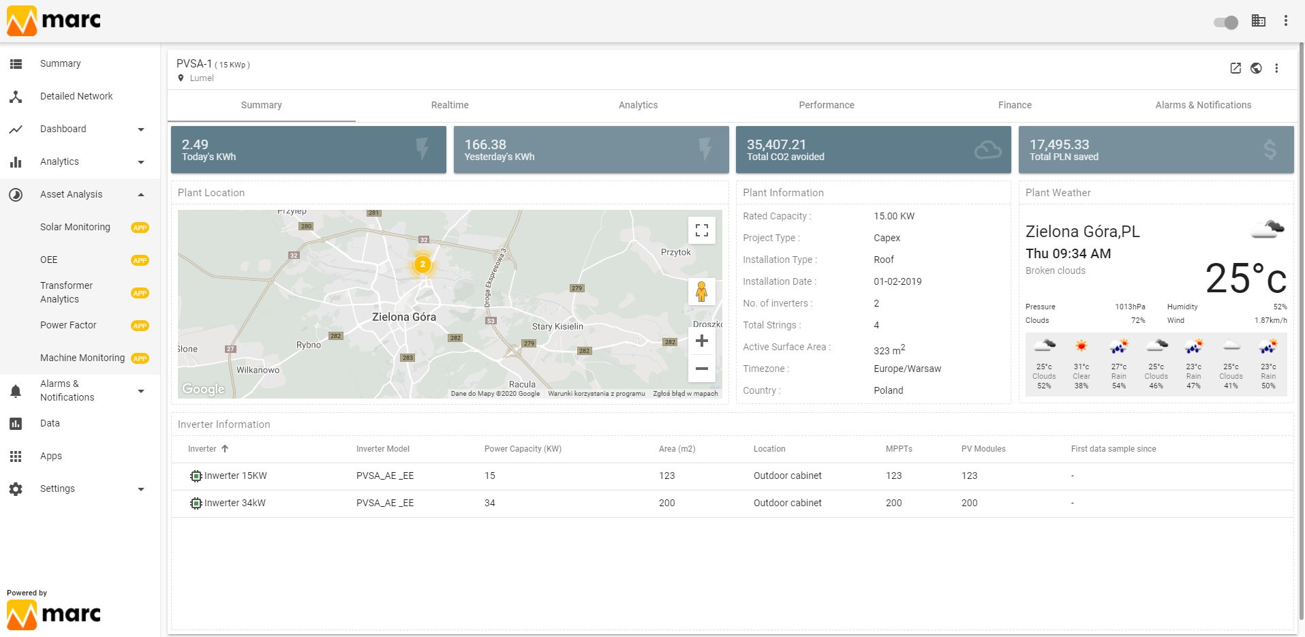1305x637 pixels.
Task: Expand Alarms & Notifications sidebar arrow
Action: point(141,391)
